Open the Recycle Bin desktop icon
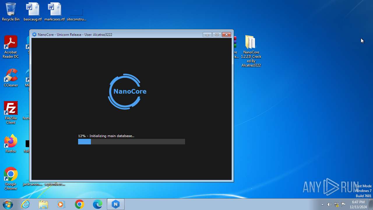The height and width of the screenshot is (210, 373). [11, 12]
